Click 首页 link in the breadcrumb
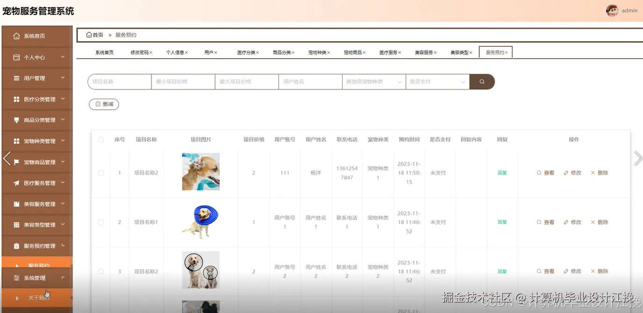 click(x=98, y=35)
